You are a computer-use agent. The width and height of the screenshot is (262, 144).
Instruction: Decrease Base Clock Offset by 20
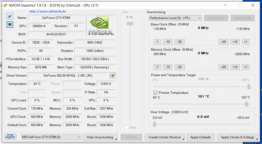tap(179, 42)
